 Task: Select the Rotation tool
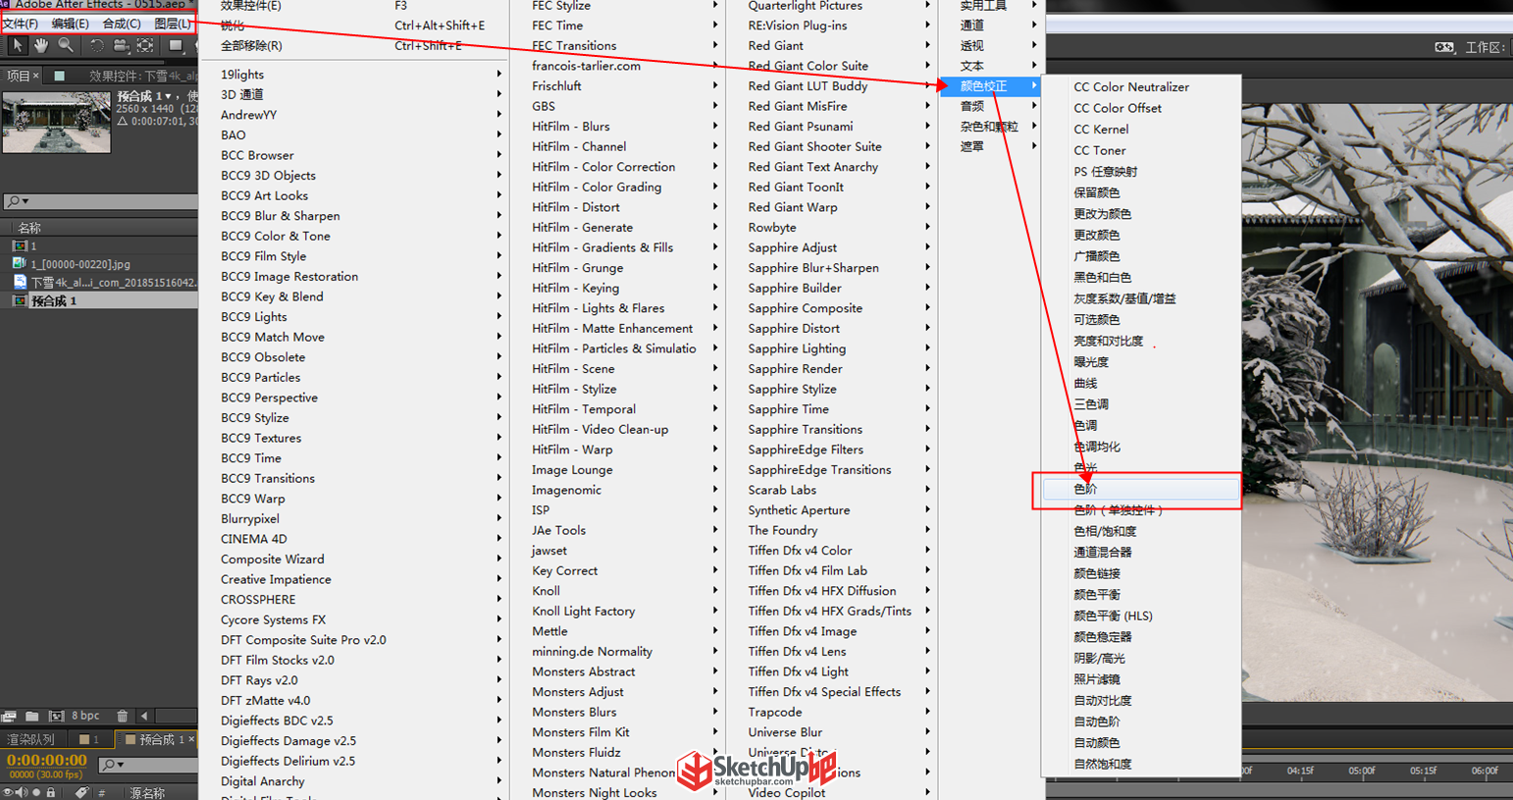coord(96,45)
